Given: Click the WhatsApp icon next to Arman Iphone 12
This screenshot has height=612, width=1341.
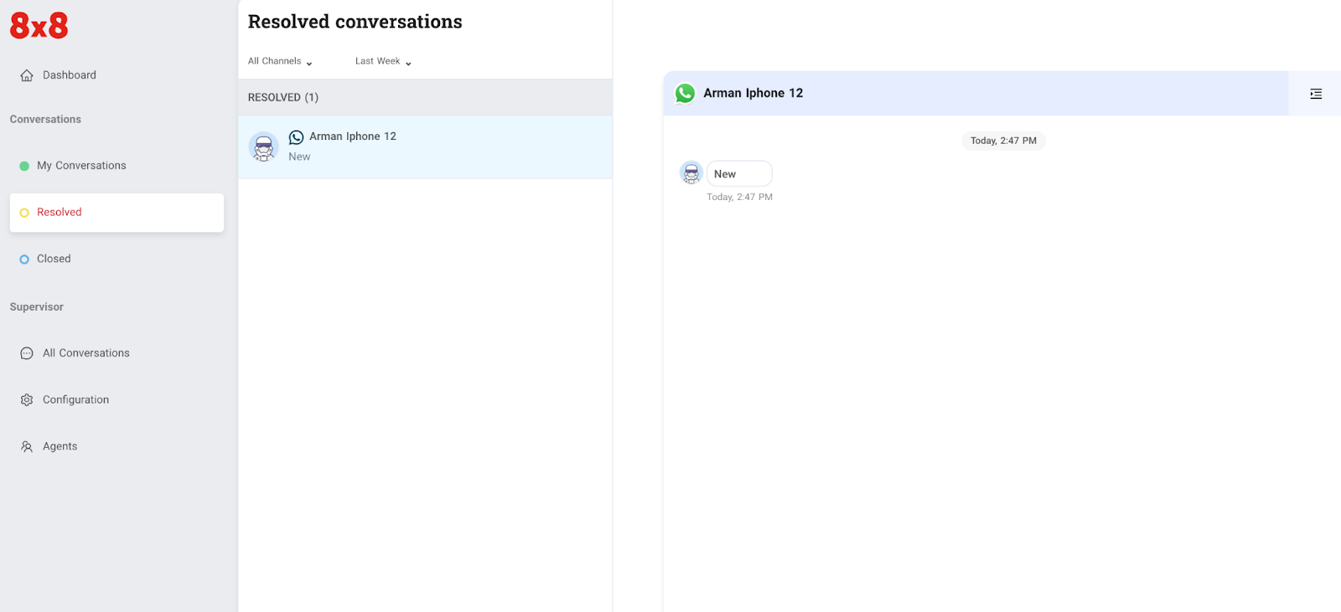Looking at the screenshot, I should pos(295,136).
